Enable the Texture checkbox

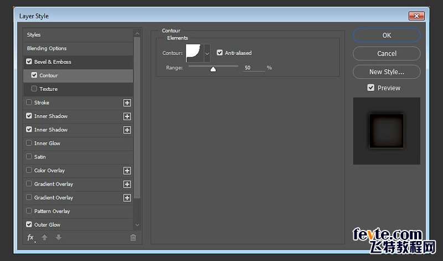[x=34, y=89]
